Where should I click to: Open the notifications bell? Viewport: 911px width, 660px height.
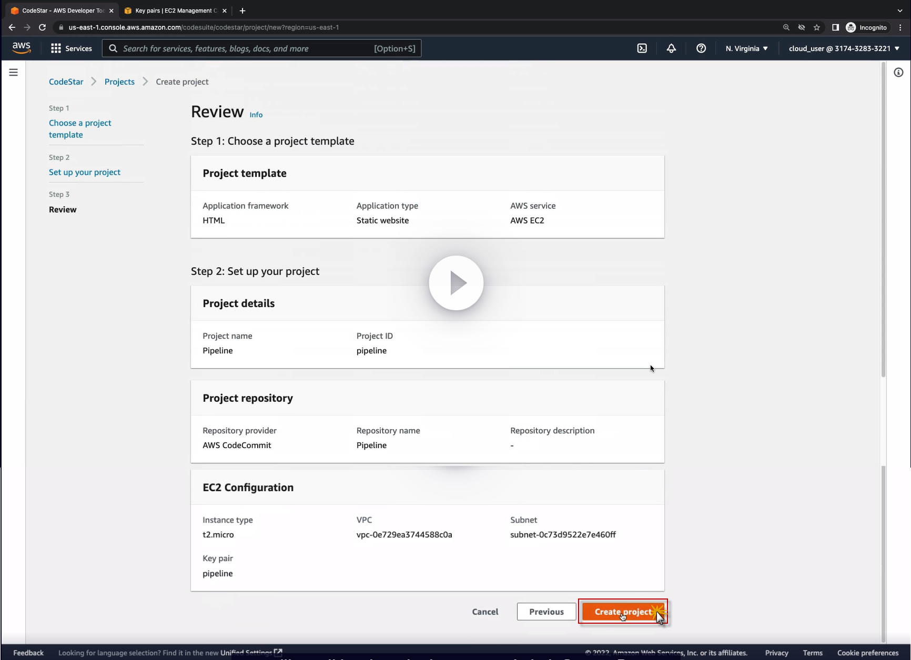pos(671,48)
